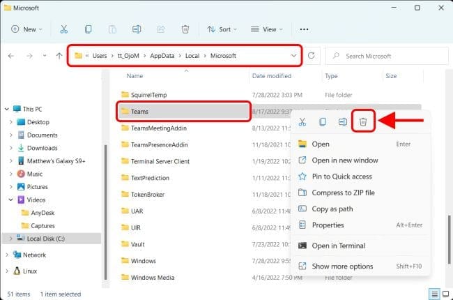Collapse the This PC tree node
Image resolution: width=453 pixels, height=300 pixels.
tap(8, 110)
